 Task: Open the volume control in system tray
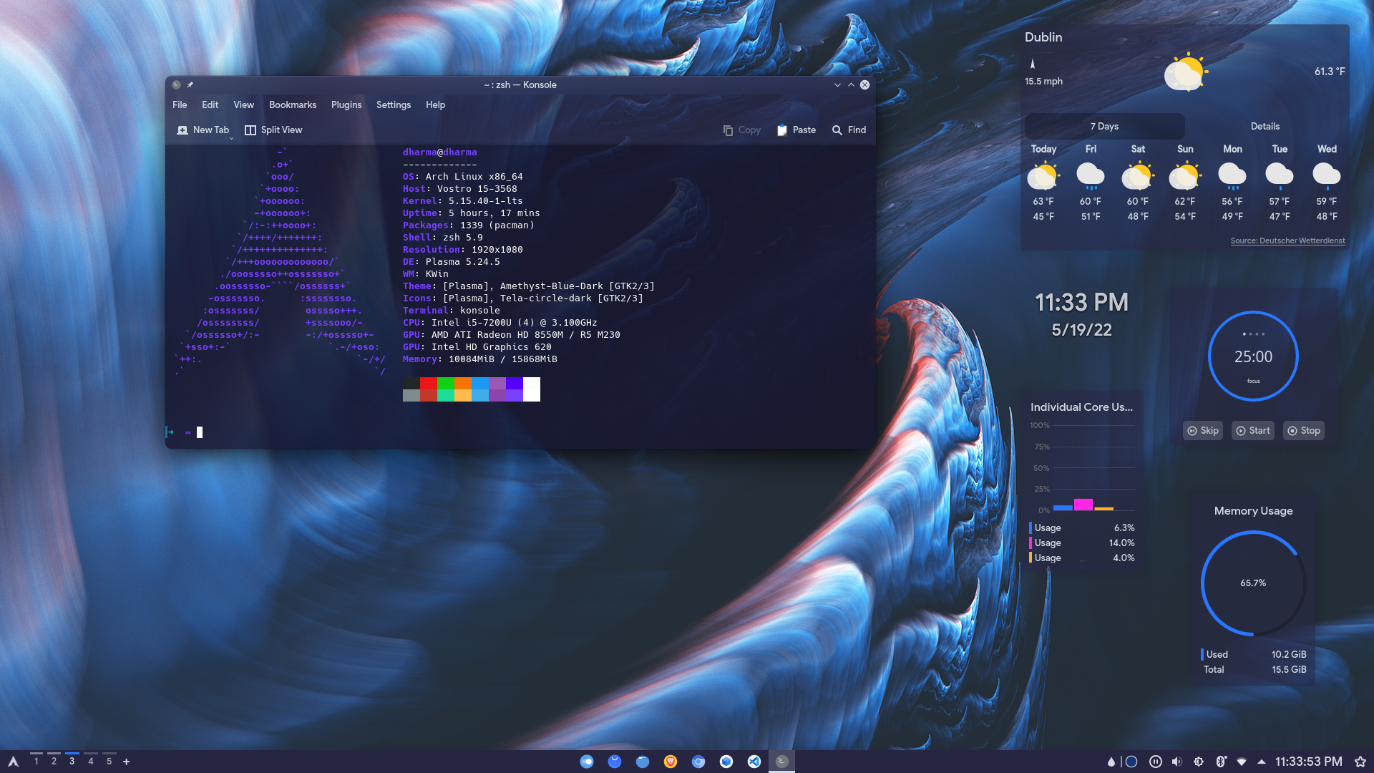1176,762
